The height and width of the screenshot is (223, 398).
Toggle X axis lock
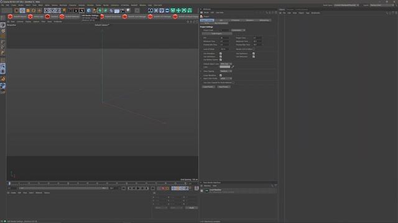pyautogui.click(x=47, y=11)
